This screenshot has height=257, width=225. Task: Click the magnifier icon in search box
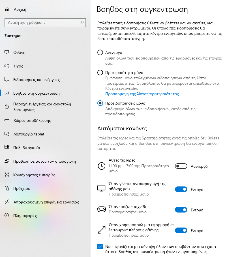click(82, 23)
